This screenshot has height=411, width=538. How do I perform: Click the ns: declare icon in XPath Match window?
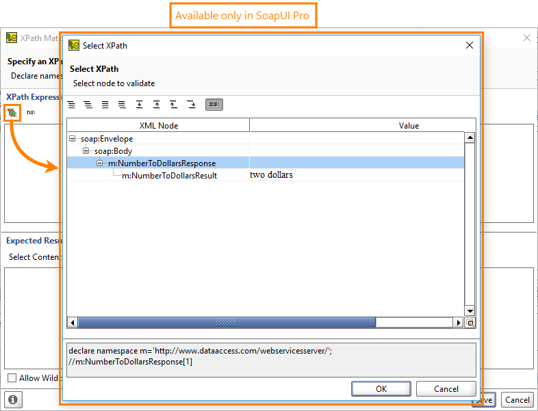coord(31,112)
